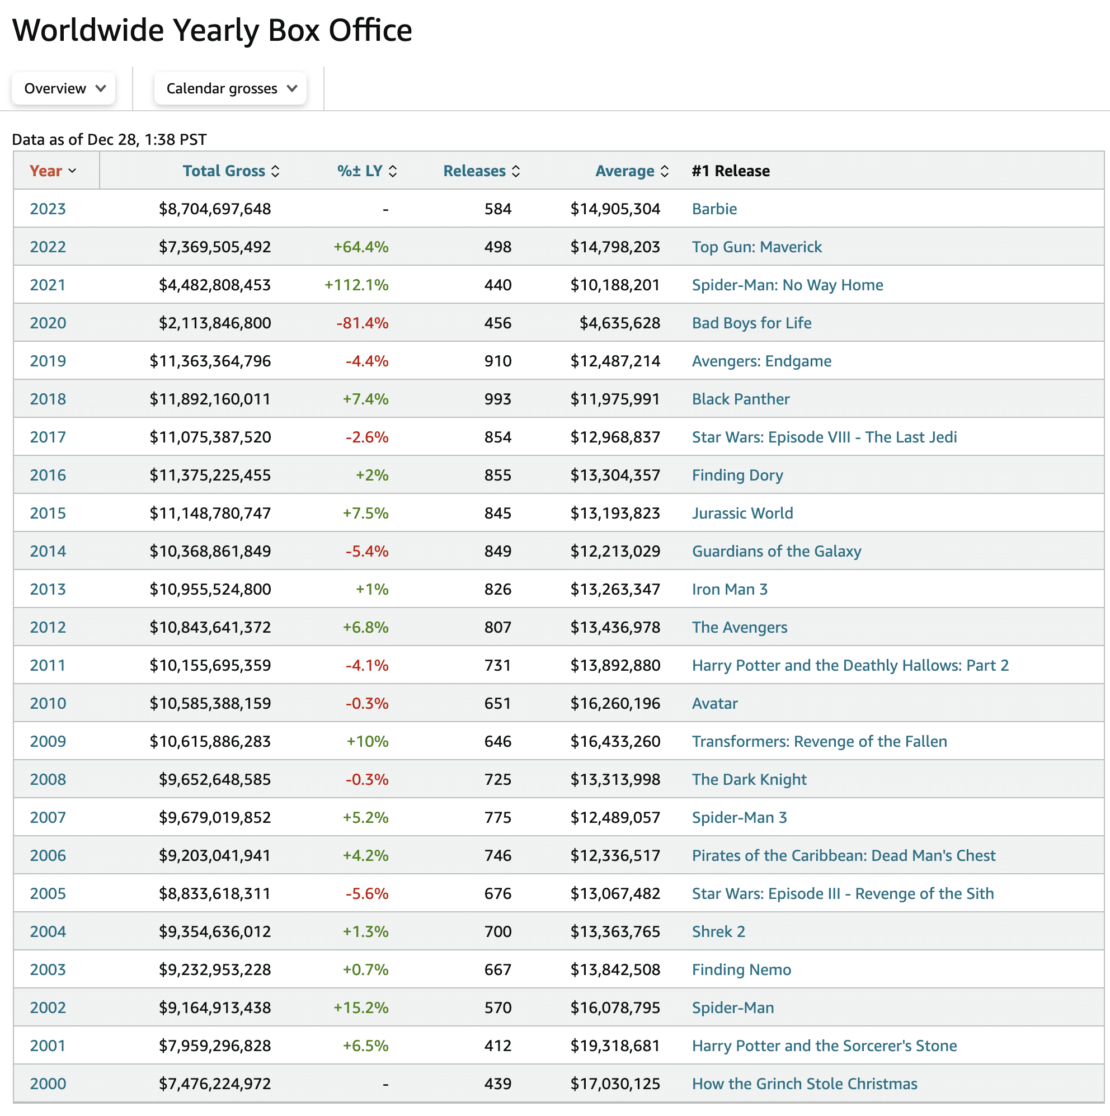The width and height of the screenshot is (1110, 1116).
Task: Open the 2015 year link
Action: tap(48, 513)
